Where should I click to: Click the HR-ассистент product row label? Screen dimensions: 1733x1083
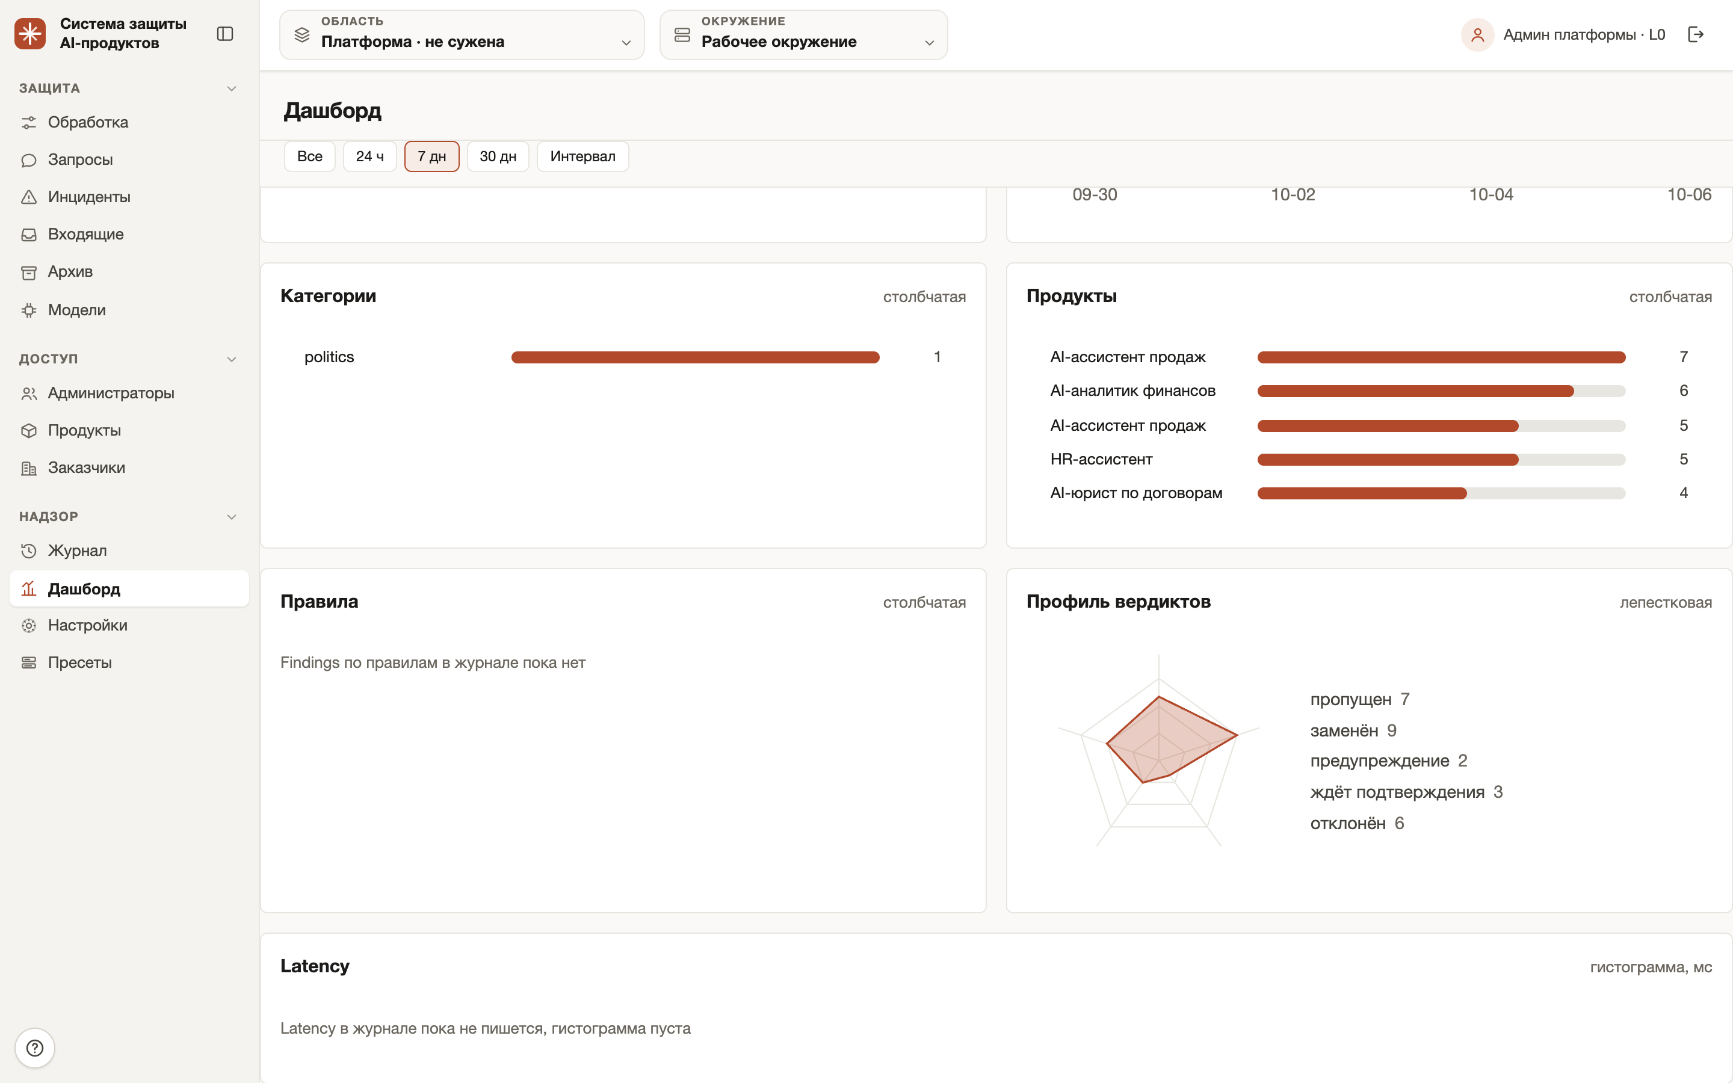pyautogui.click(x=1101, y=459)
